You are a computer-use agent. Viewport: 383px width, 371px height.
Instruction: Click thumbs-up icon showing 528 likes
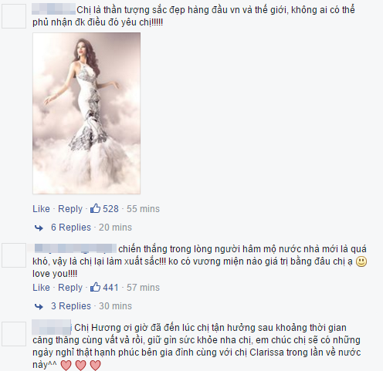[x=95, y=208]
